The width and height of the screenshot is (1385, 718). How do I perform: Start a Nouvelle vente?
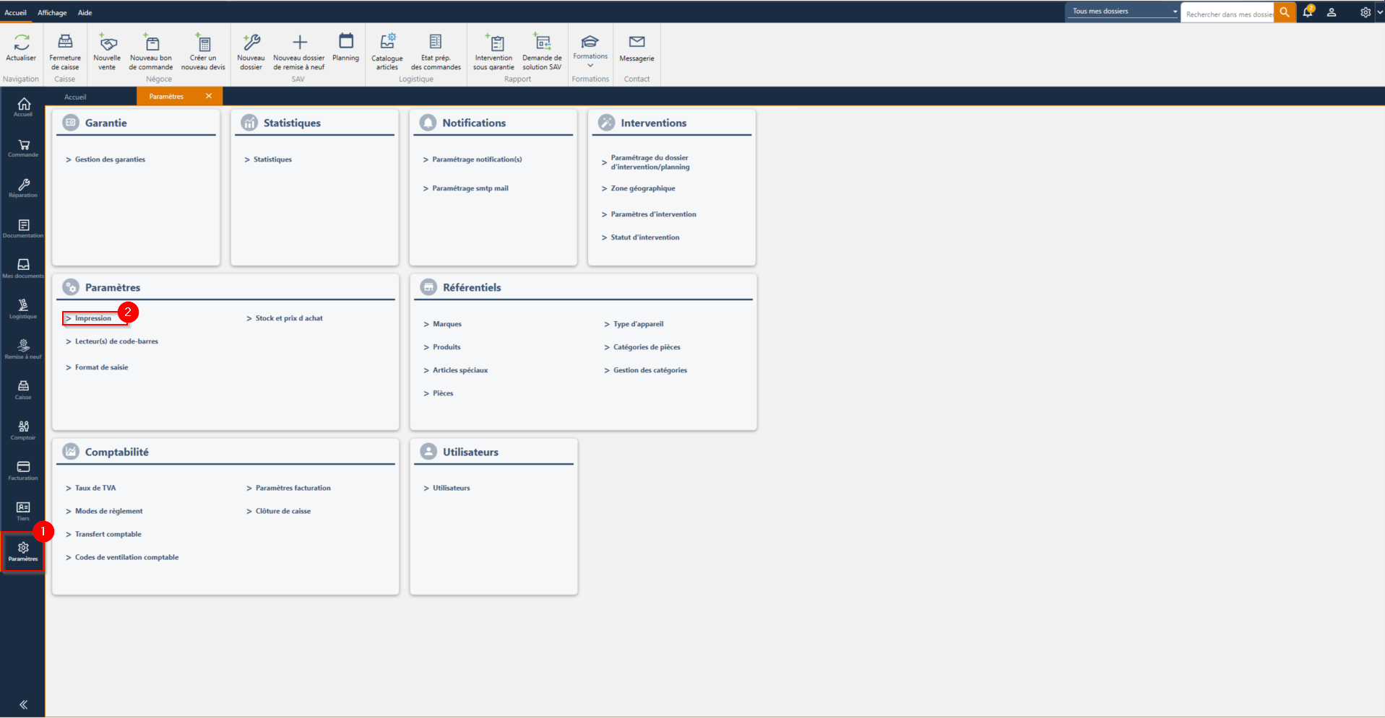click(107, 52)
